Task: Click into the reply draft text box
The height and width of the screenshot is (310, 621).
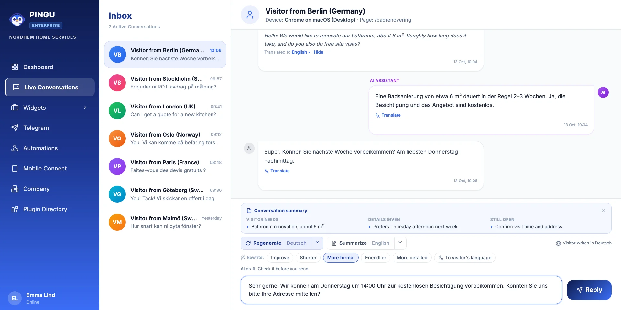Action: [x=401, y=290]
